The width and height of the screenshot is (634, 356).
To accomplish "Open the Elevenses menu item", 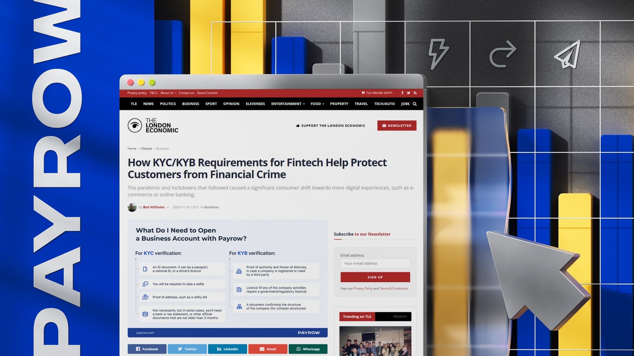I will tap(255, 104).
